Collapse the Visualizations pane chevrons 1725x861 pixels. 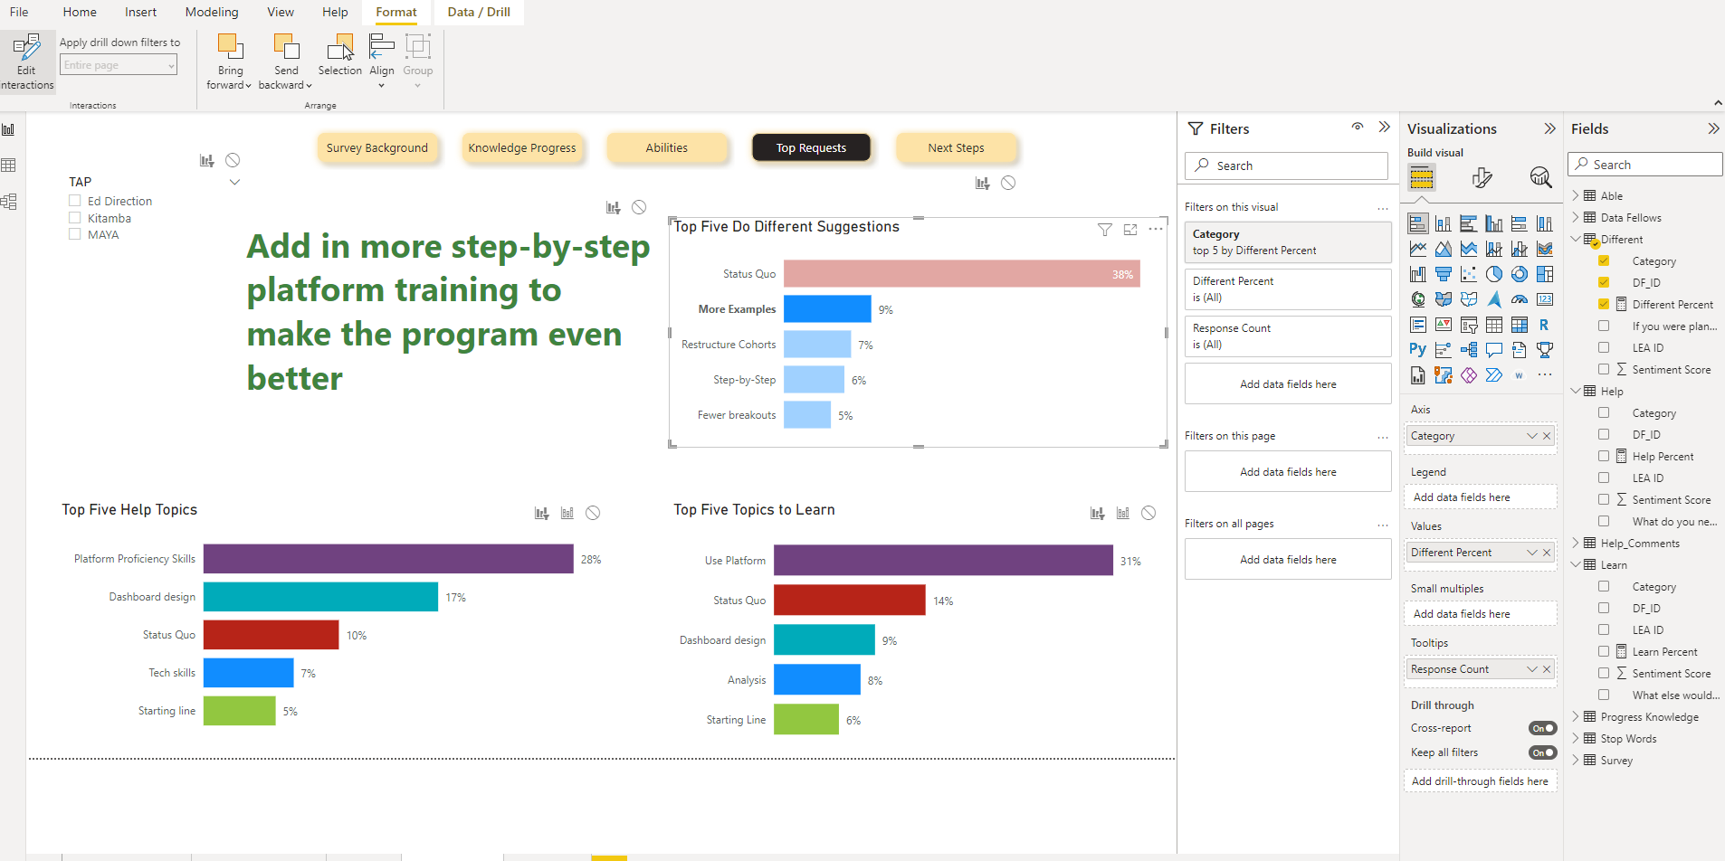[x=1549, y=128]
